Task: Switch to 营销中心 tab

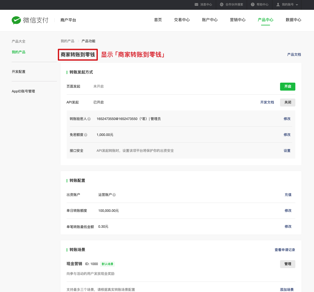Action: 238,20
